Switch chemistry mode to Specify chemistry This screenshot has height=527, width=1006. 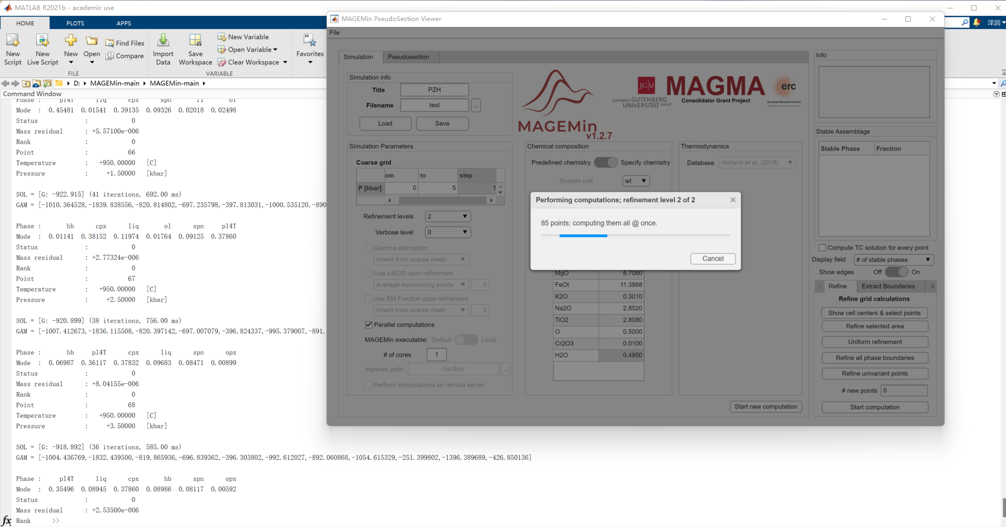click(606, 162)
